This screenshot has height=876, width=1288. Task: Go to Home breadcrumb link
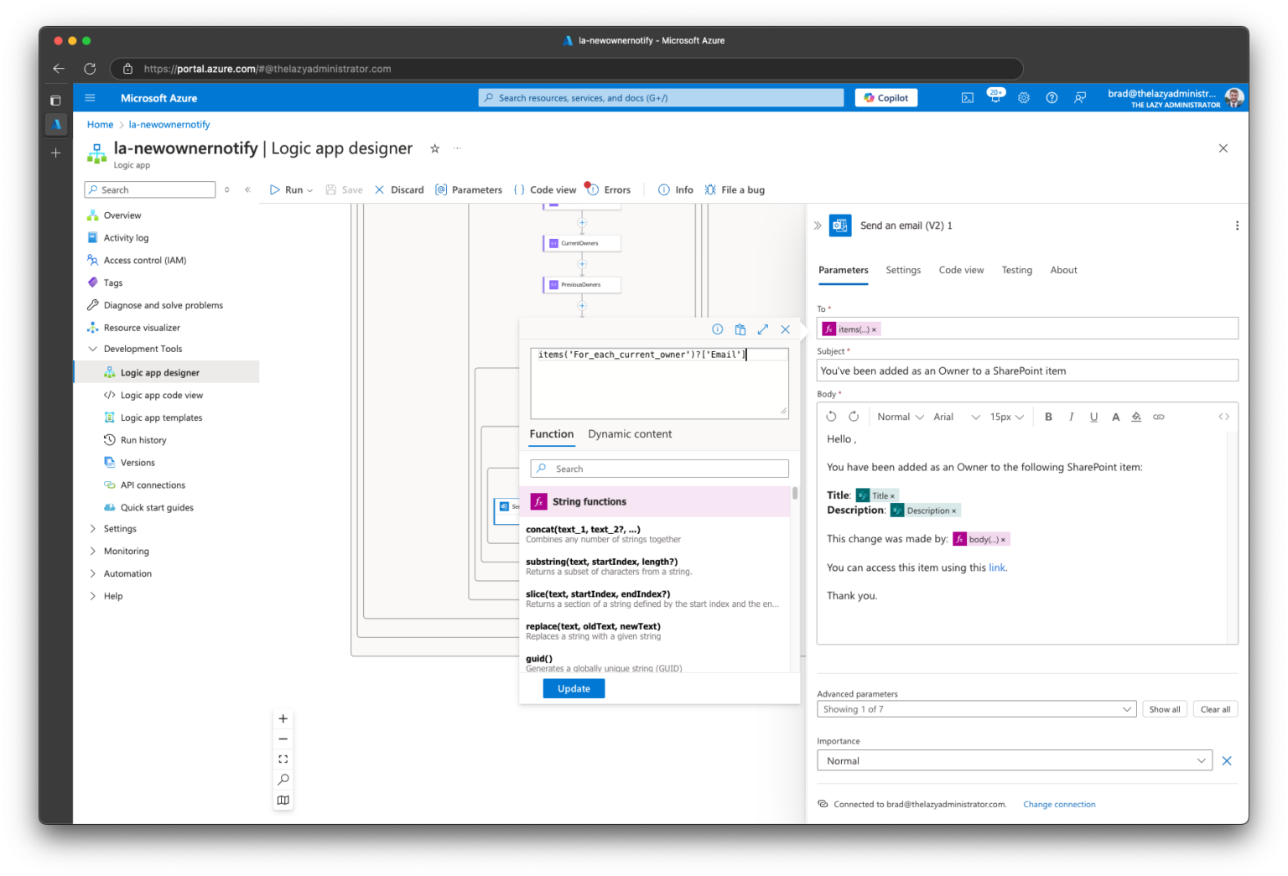[x=100, y=125]
